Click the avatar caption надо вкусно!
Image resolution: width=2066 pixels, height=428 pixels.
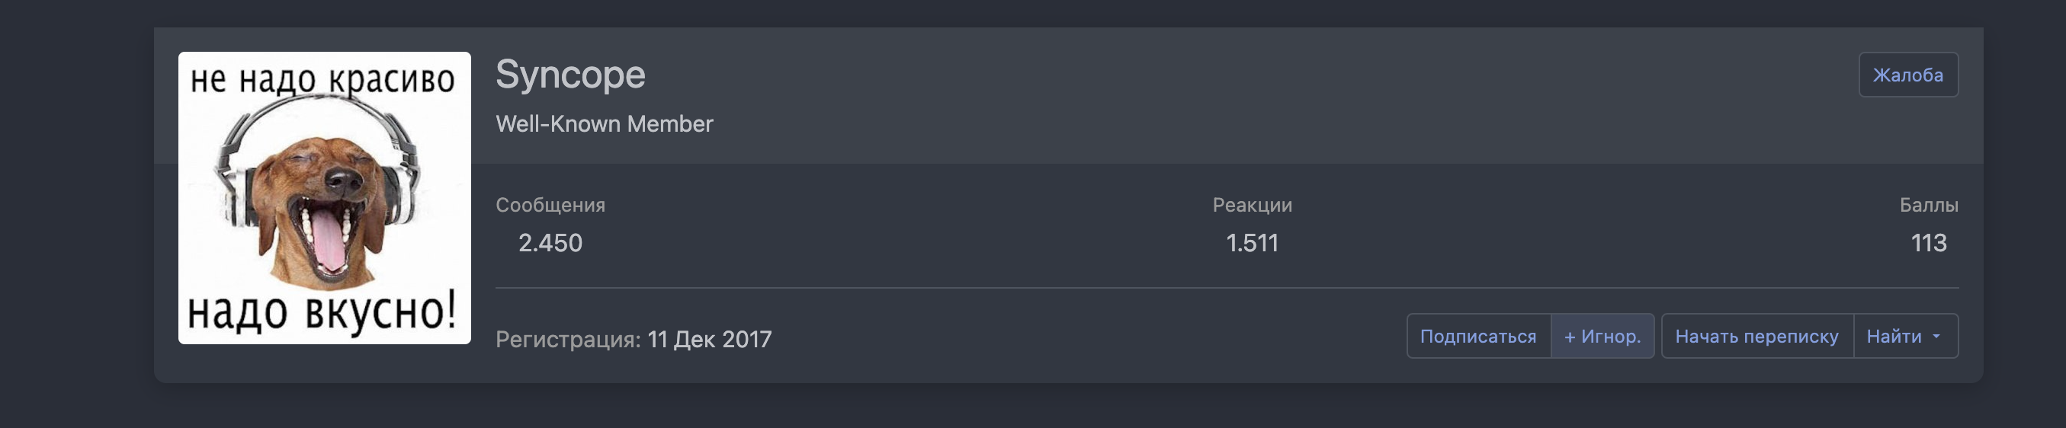322,311
